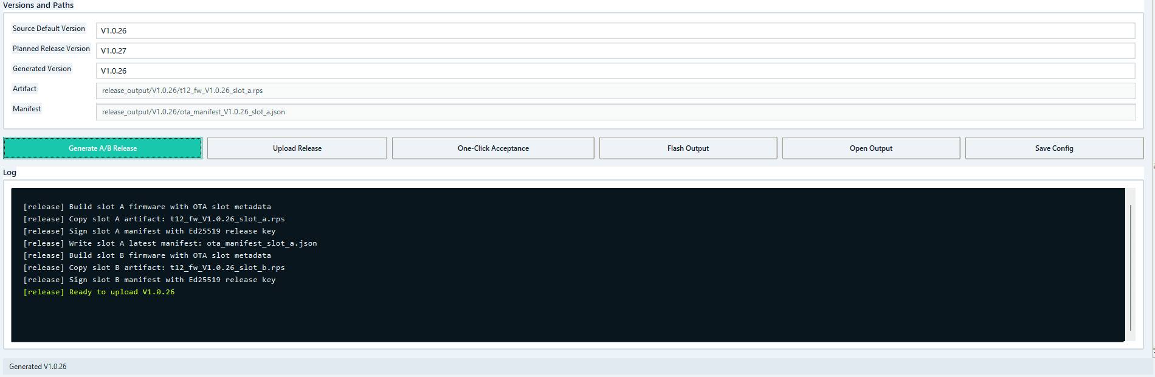Click the 'Artifact' label
This screenshot has width=1155, height=377.
tap(25, 89)
